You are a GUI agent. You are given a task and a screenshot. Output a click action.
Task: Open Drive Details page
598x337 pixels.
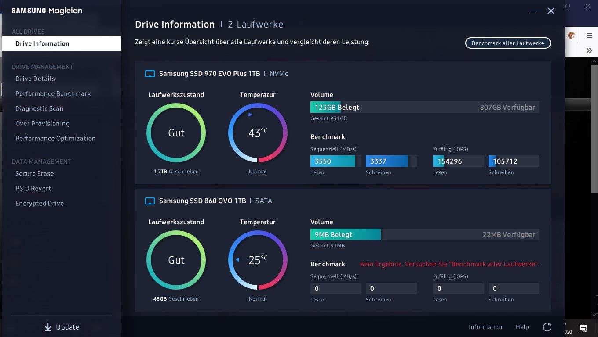(35, 79)
